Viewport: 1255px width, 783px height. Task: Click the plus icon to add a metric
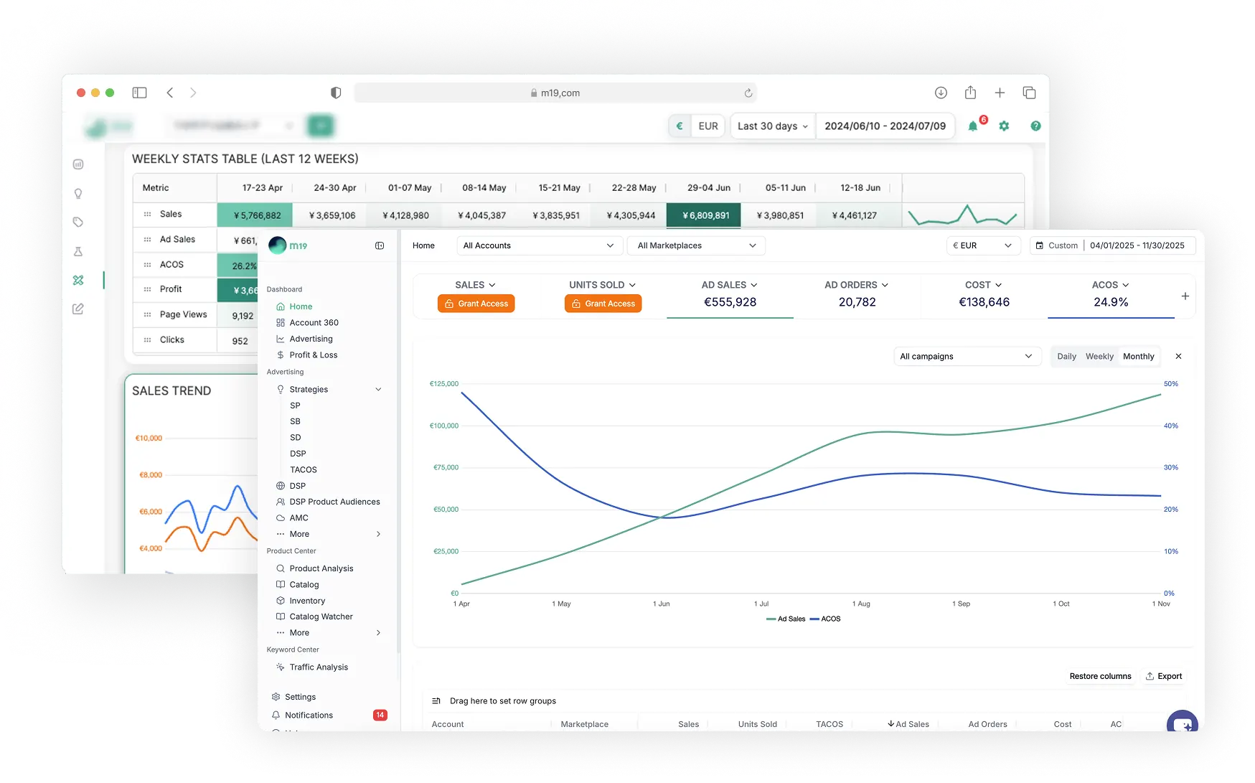click(1185, 296)
